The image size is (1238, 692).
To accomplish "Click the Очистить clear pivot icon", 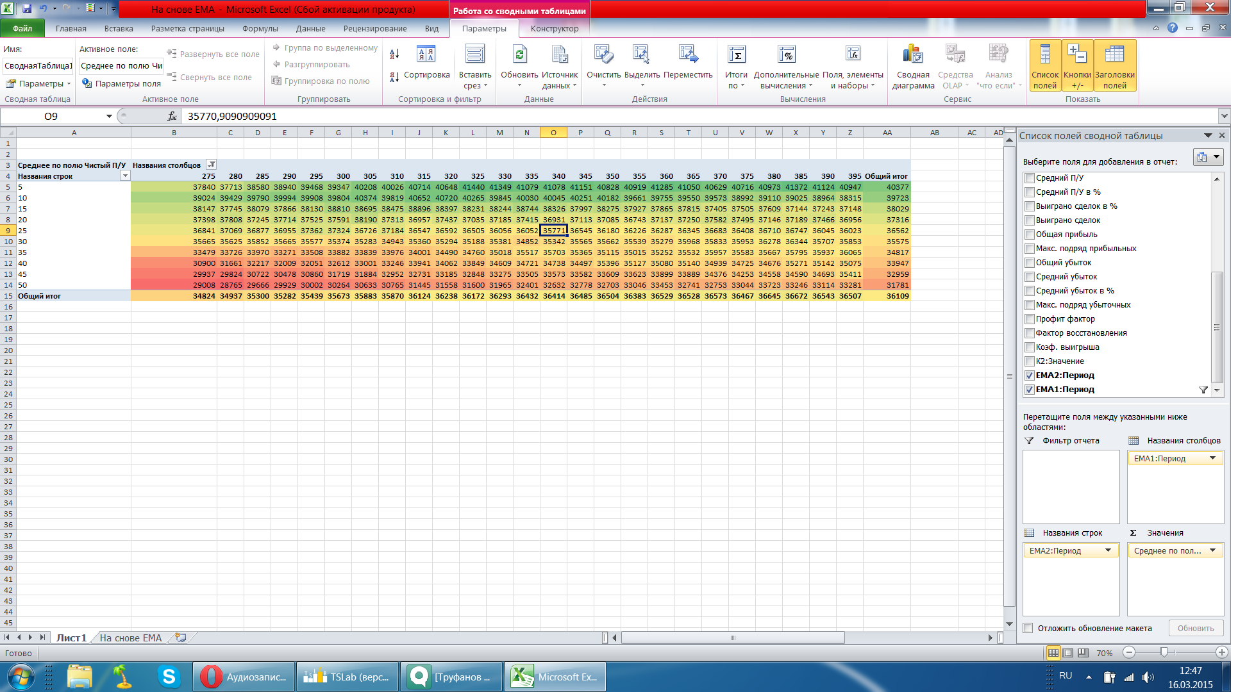I will click(x=603, y=56).
